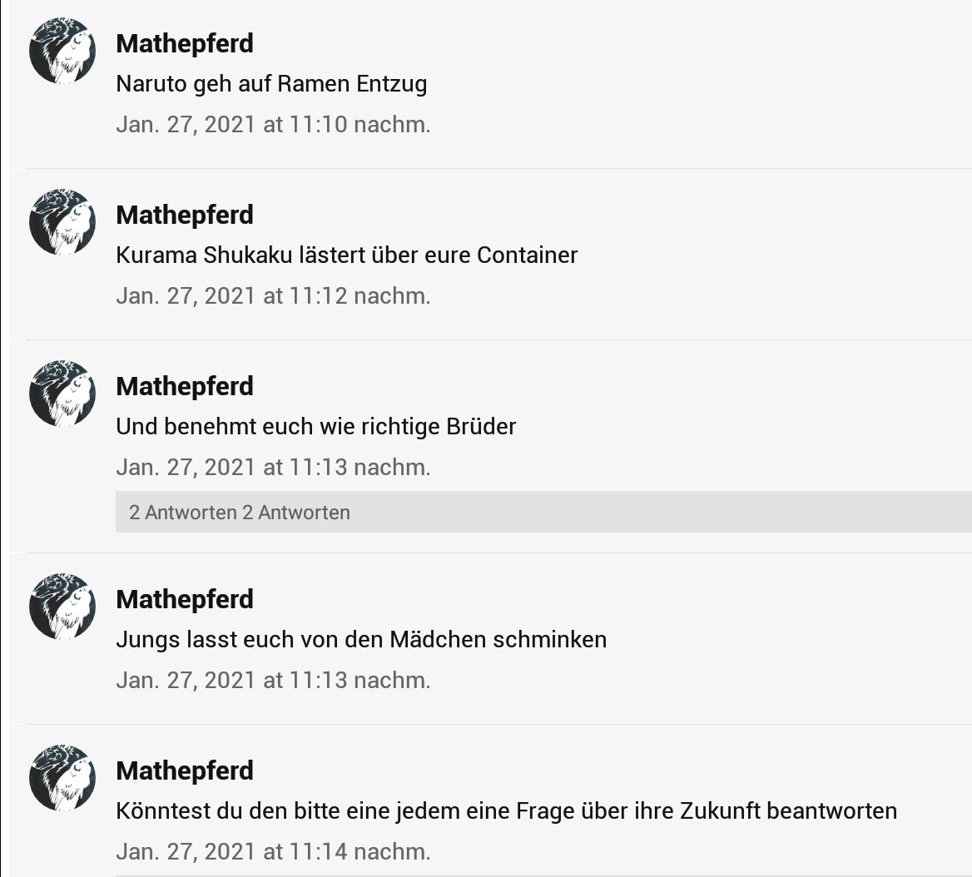Select avatar beside the Mädchen schminken comment
Screen dimensions: 972x877
point(62,607)
